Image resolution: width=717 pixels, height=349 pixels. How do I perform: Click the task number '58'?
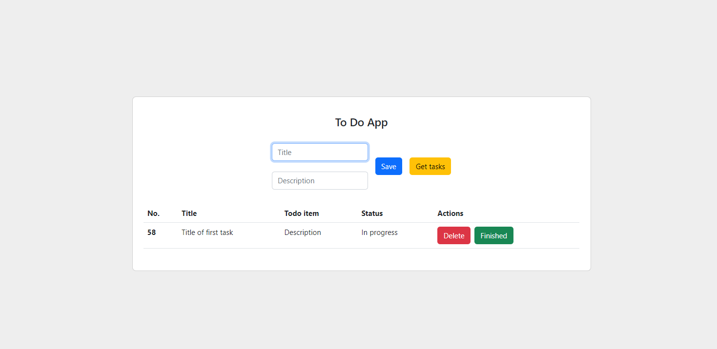151,233
